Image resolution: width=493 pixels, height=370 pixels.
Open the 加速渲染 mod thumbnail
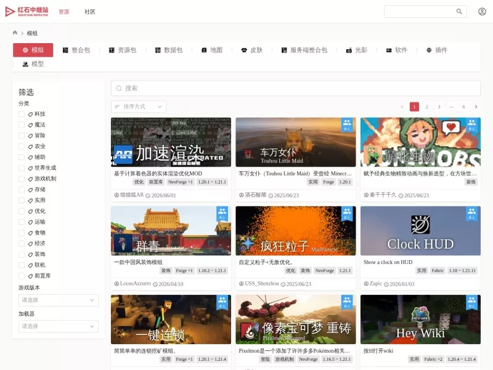click(x=171, y=142)
